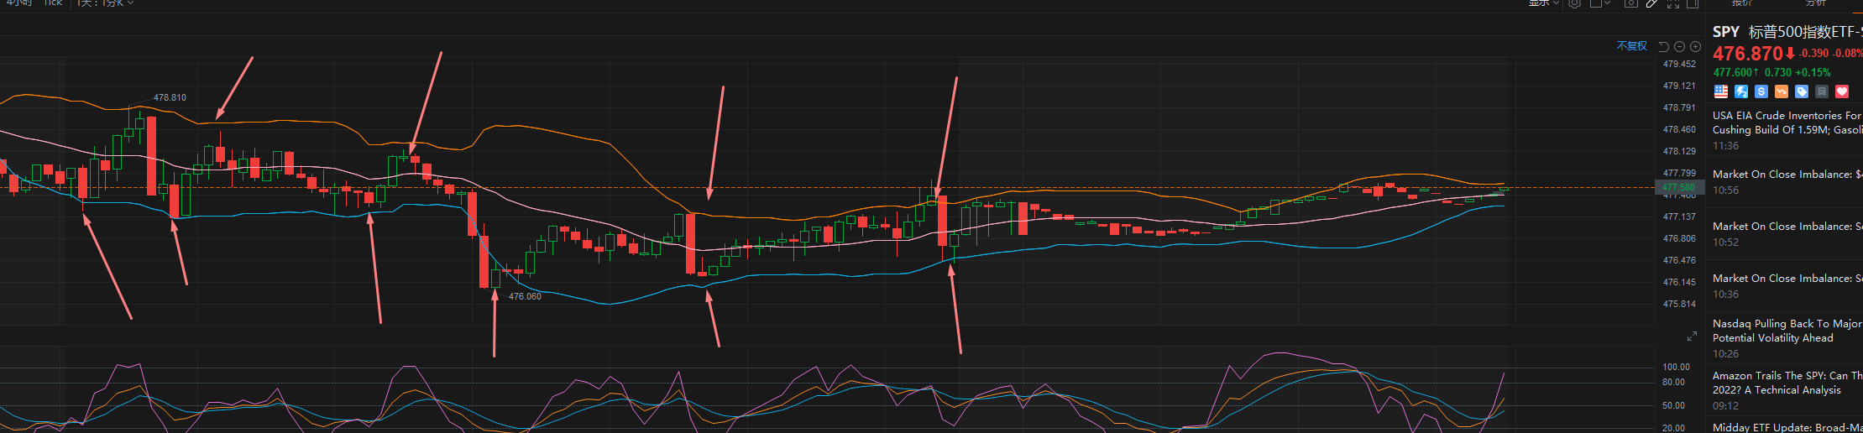The height and width of the screenshot is (433, 1863).
Task: Expand the indicator sub-chart panel
Action: pos(1692,336)
